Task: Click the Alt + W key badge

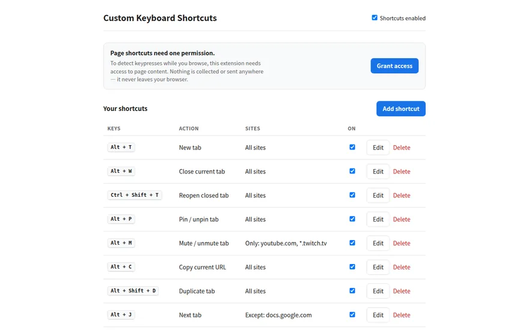Action: coord(121,171)
